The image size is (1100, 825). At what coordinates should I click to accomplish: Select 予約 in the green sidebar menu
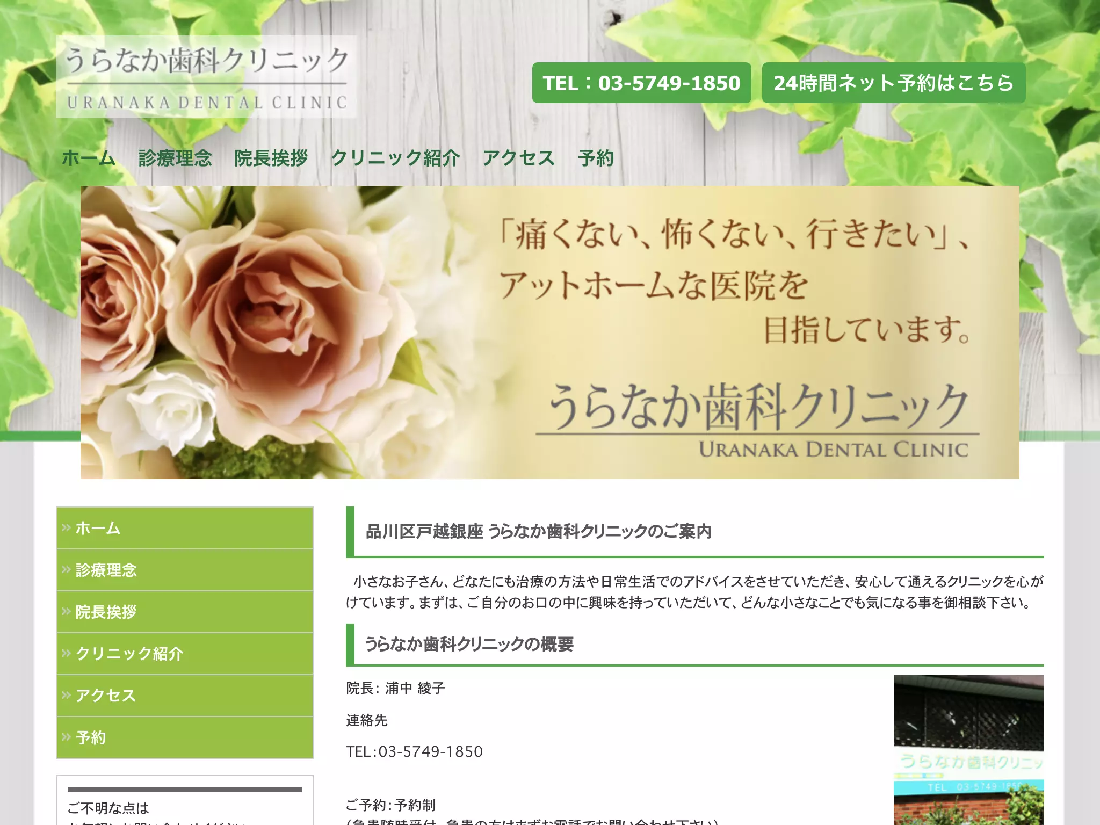coord(185,737)
